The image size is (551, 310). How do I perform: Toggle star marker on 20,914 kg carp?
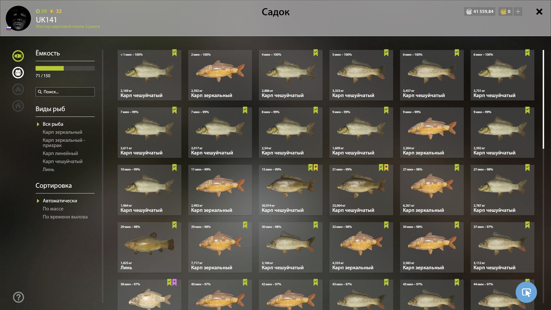coord(316,168)
